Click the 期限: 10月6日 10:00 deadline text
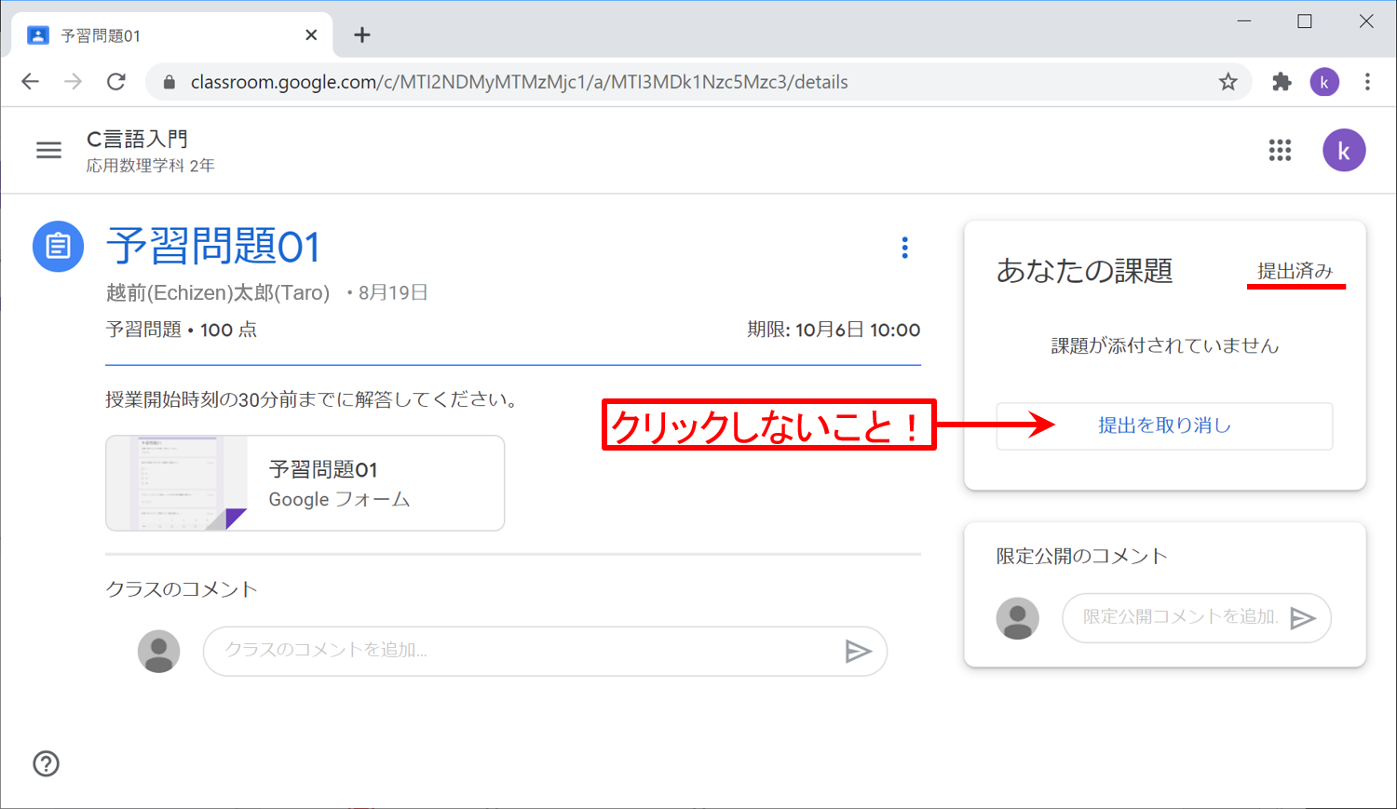The height and width of the screenshot is (809, 1397). pyautogui.click(x=834, y=330)
